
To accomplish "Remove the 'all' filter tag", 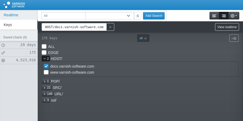I will point(145,38).
